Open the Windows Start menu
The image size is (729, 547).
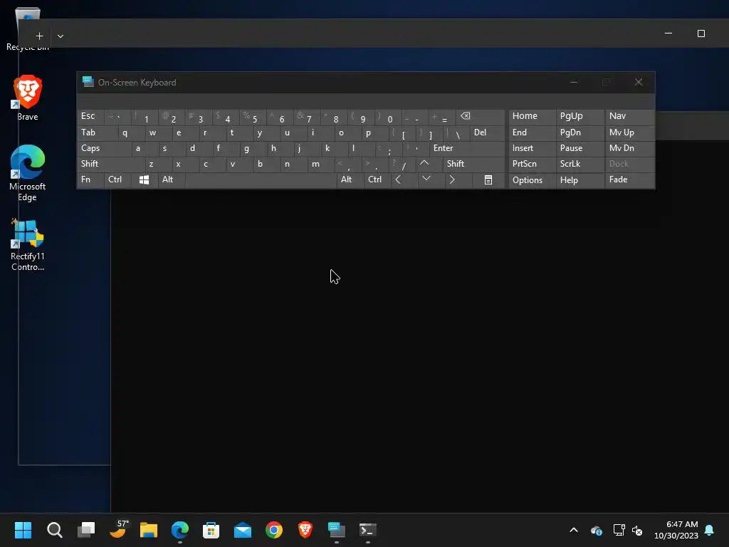(x=23, y=530)
